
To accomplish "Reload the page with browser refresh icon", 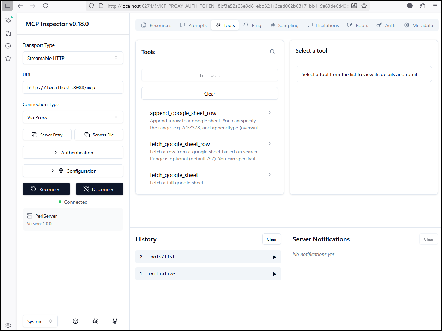I will [46, 6].
